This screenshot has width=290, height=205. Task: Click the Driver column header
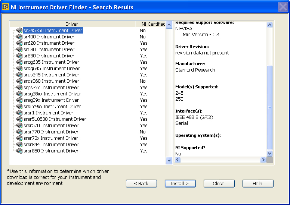[x=72, y=24]
